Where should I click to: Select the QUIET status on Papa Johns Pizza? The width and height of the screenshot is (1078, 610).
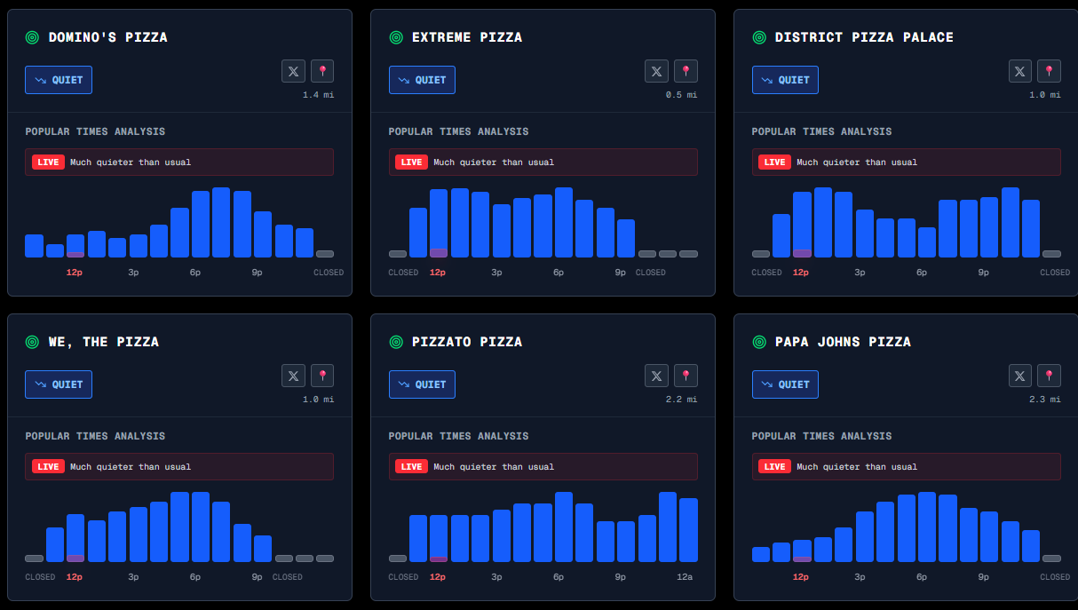[785, 384]
